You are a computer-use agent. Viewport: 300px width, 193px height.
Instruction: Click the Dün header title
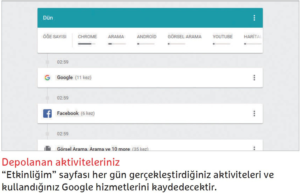[48, 18]
